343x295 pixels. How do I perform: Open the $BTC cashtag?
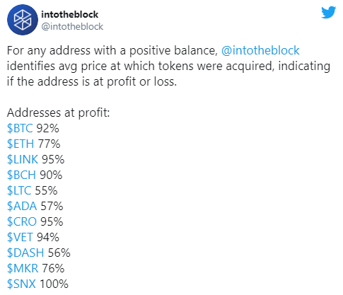click(20, 128)
